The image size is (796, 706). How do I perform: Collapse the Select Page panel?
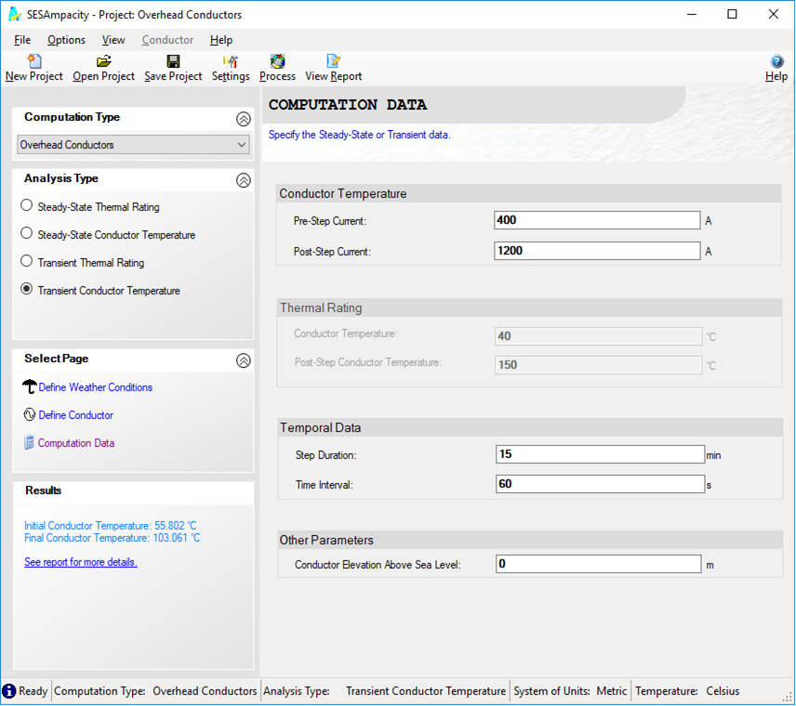pos(243,360)
